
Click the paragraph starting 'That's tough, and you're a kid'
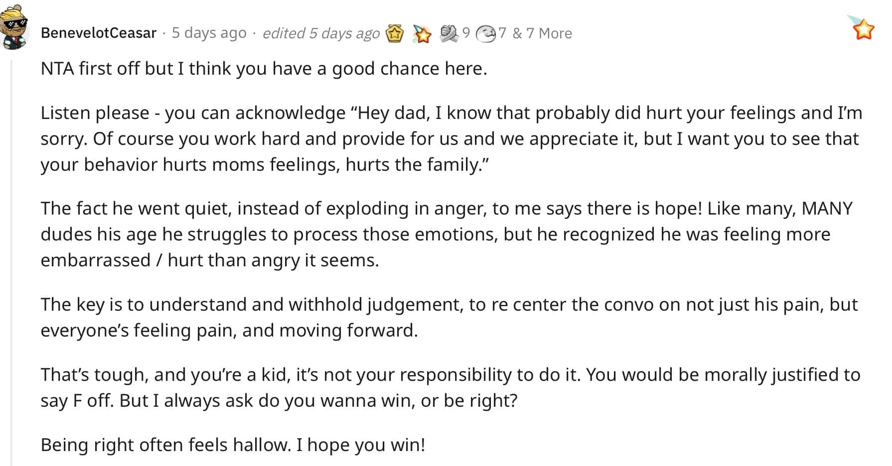[x=450, y=387]
